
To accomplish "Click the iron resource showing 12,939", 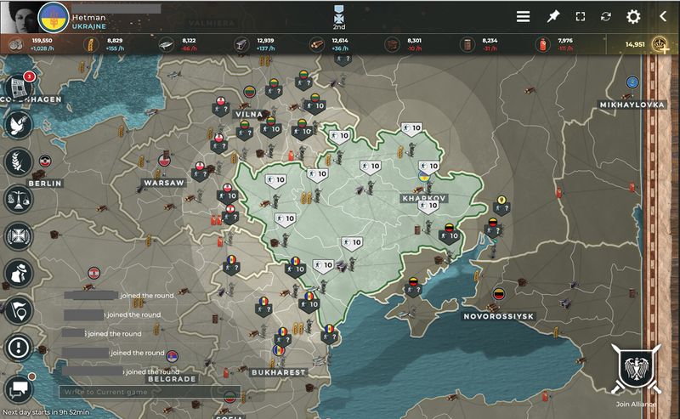I will 256,44.
